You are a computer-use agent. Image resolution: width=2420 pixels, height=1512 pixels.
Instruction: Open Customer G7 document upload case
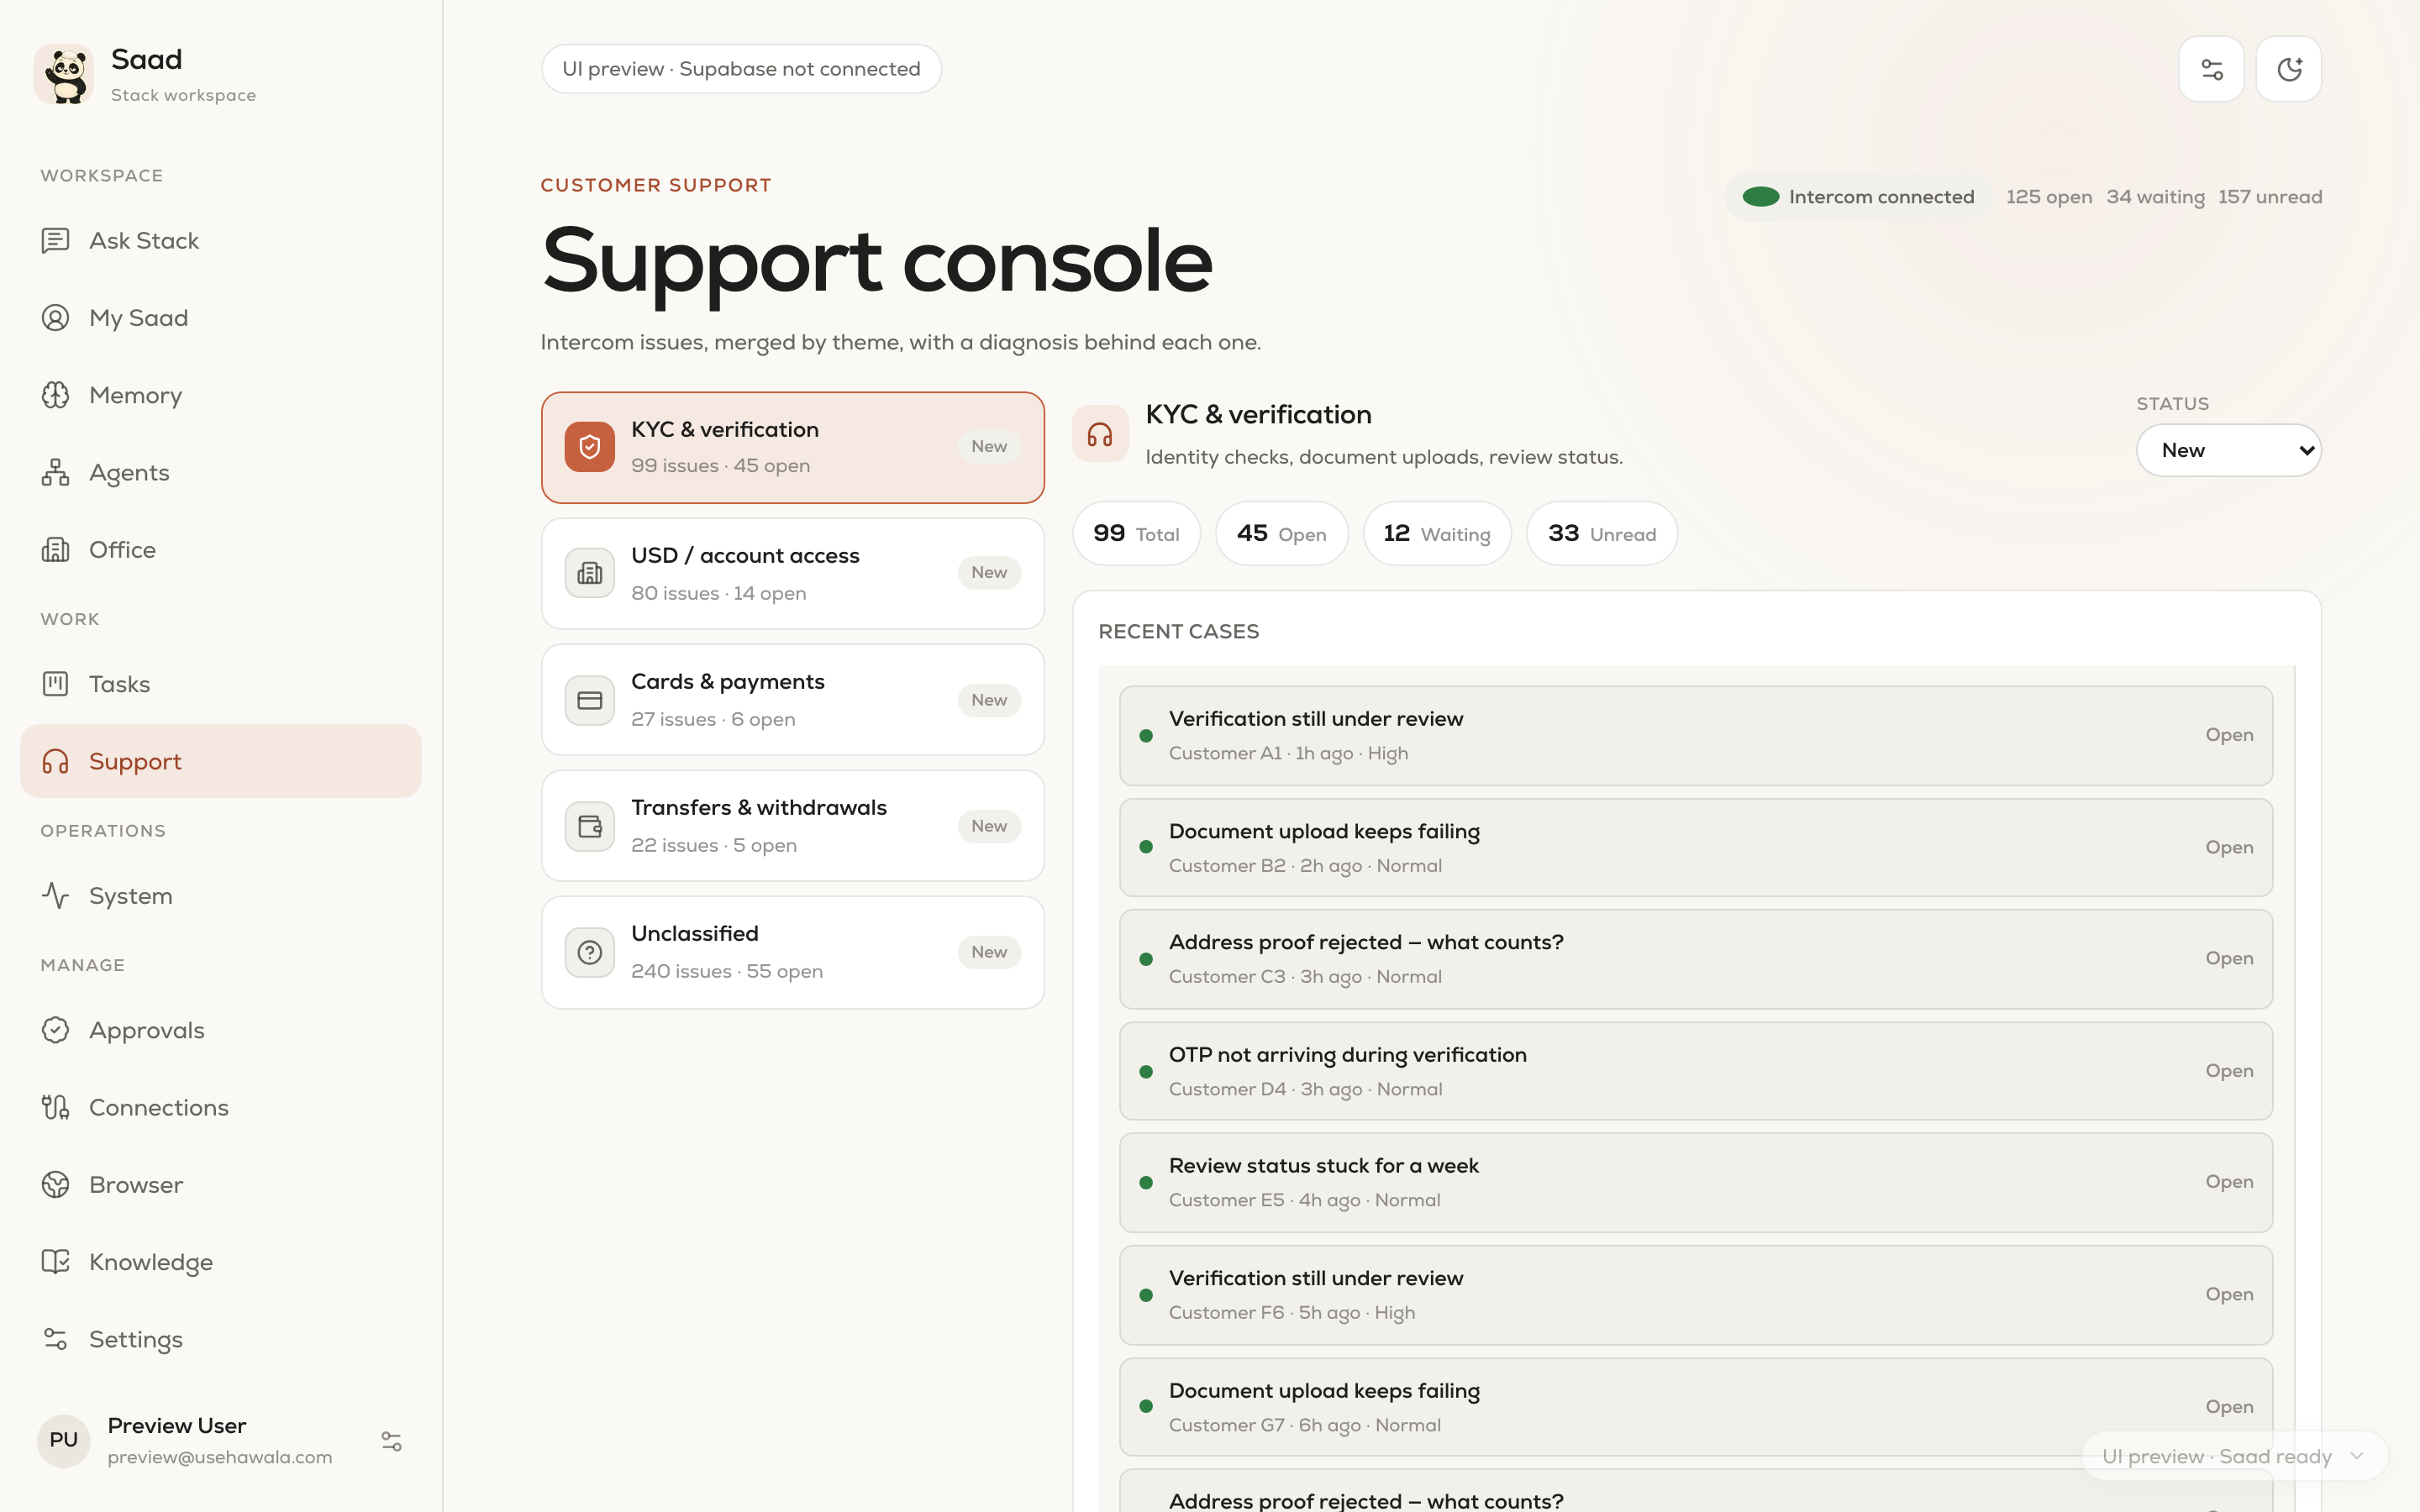[1696, 1407]
